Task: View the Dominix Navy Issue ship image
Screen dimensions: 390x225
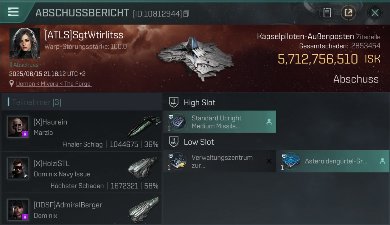Action: [143, 168]
